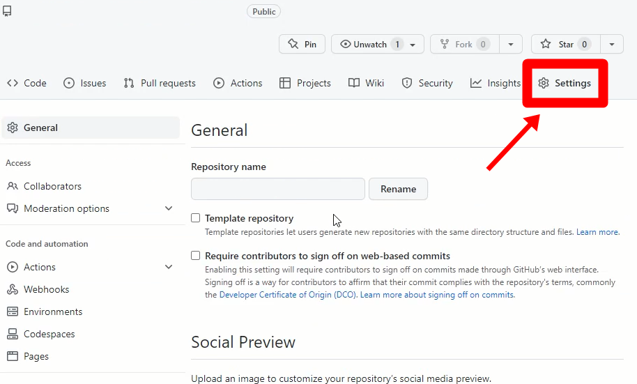Open Learn more link for template repositories
This screenshot has width=637, height=384.
click(x=597, y=232)
